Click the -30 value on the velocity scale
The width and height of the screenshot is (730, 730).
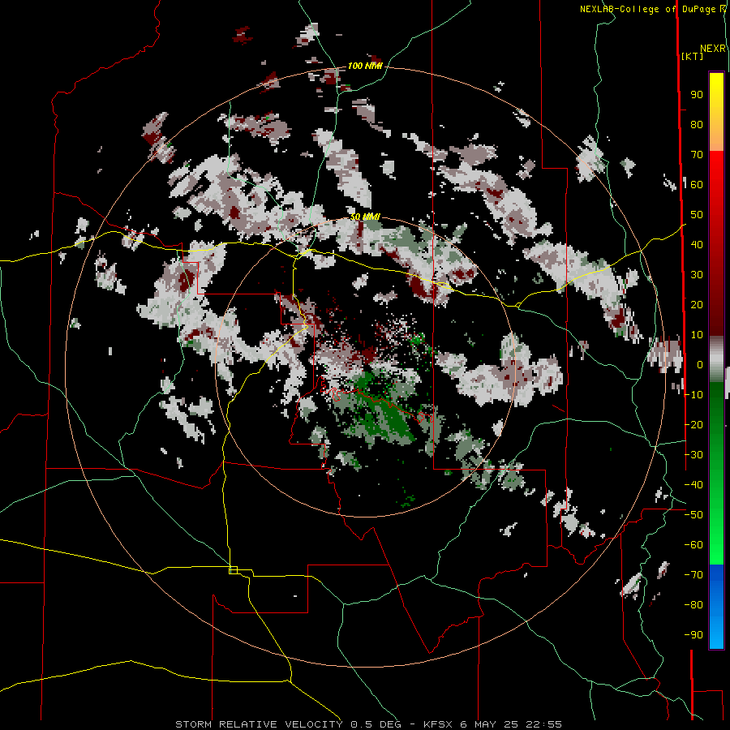[x=693, y=454]
